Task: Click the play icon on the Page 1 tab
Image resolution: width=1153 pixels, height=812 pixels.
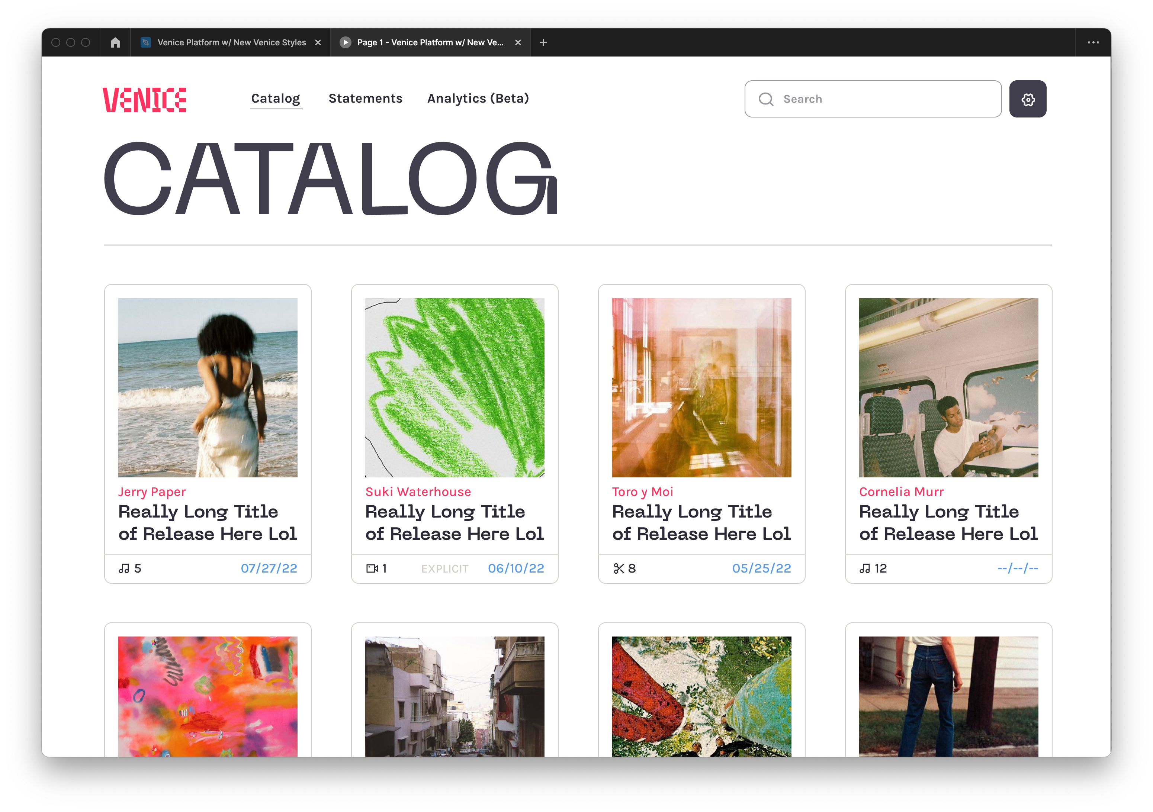Action: point(345,43)
